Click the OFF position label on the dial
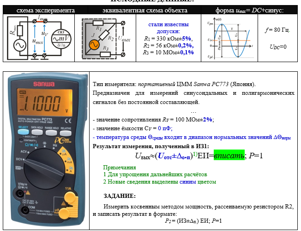Screen dimensions: 301x231 pos(18,168)
